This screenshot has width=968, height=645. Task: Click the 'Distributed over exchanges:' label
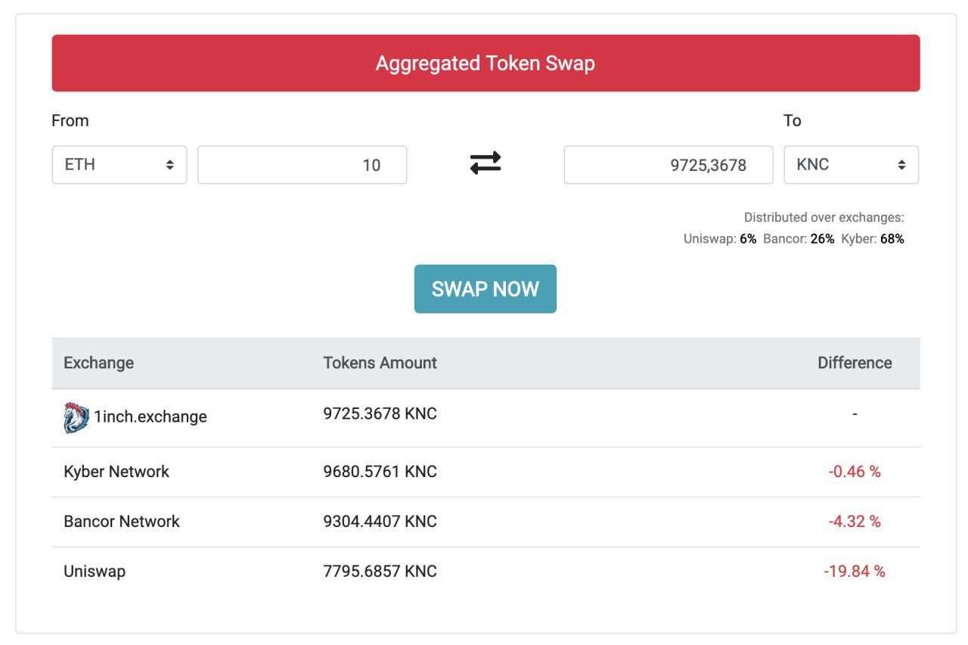point(824,218)
